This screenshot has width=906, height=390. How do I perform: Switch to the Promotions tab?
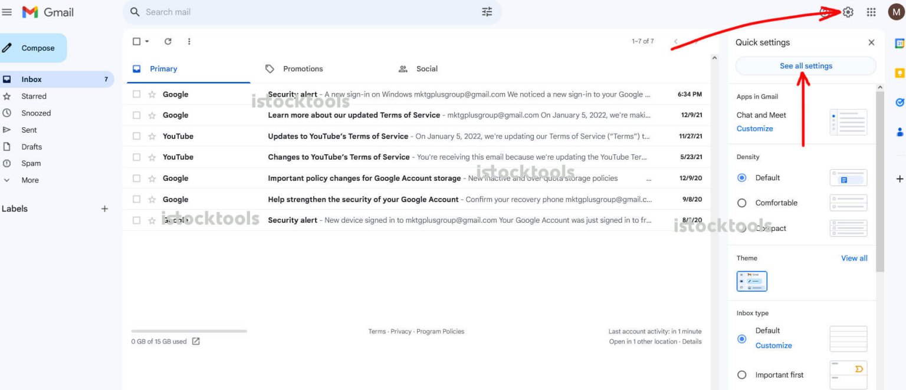point(303,68)
